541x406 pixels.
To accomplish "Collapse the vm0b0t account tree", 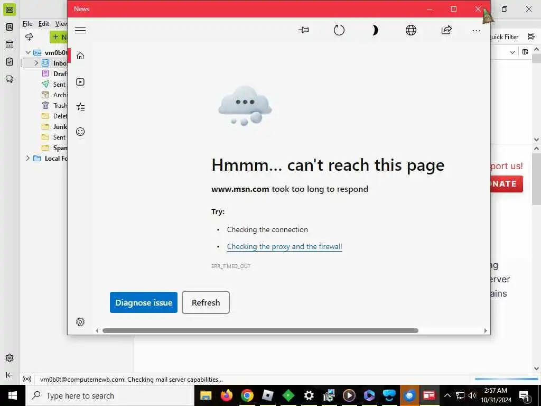I will [x=28, y=52].
